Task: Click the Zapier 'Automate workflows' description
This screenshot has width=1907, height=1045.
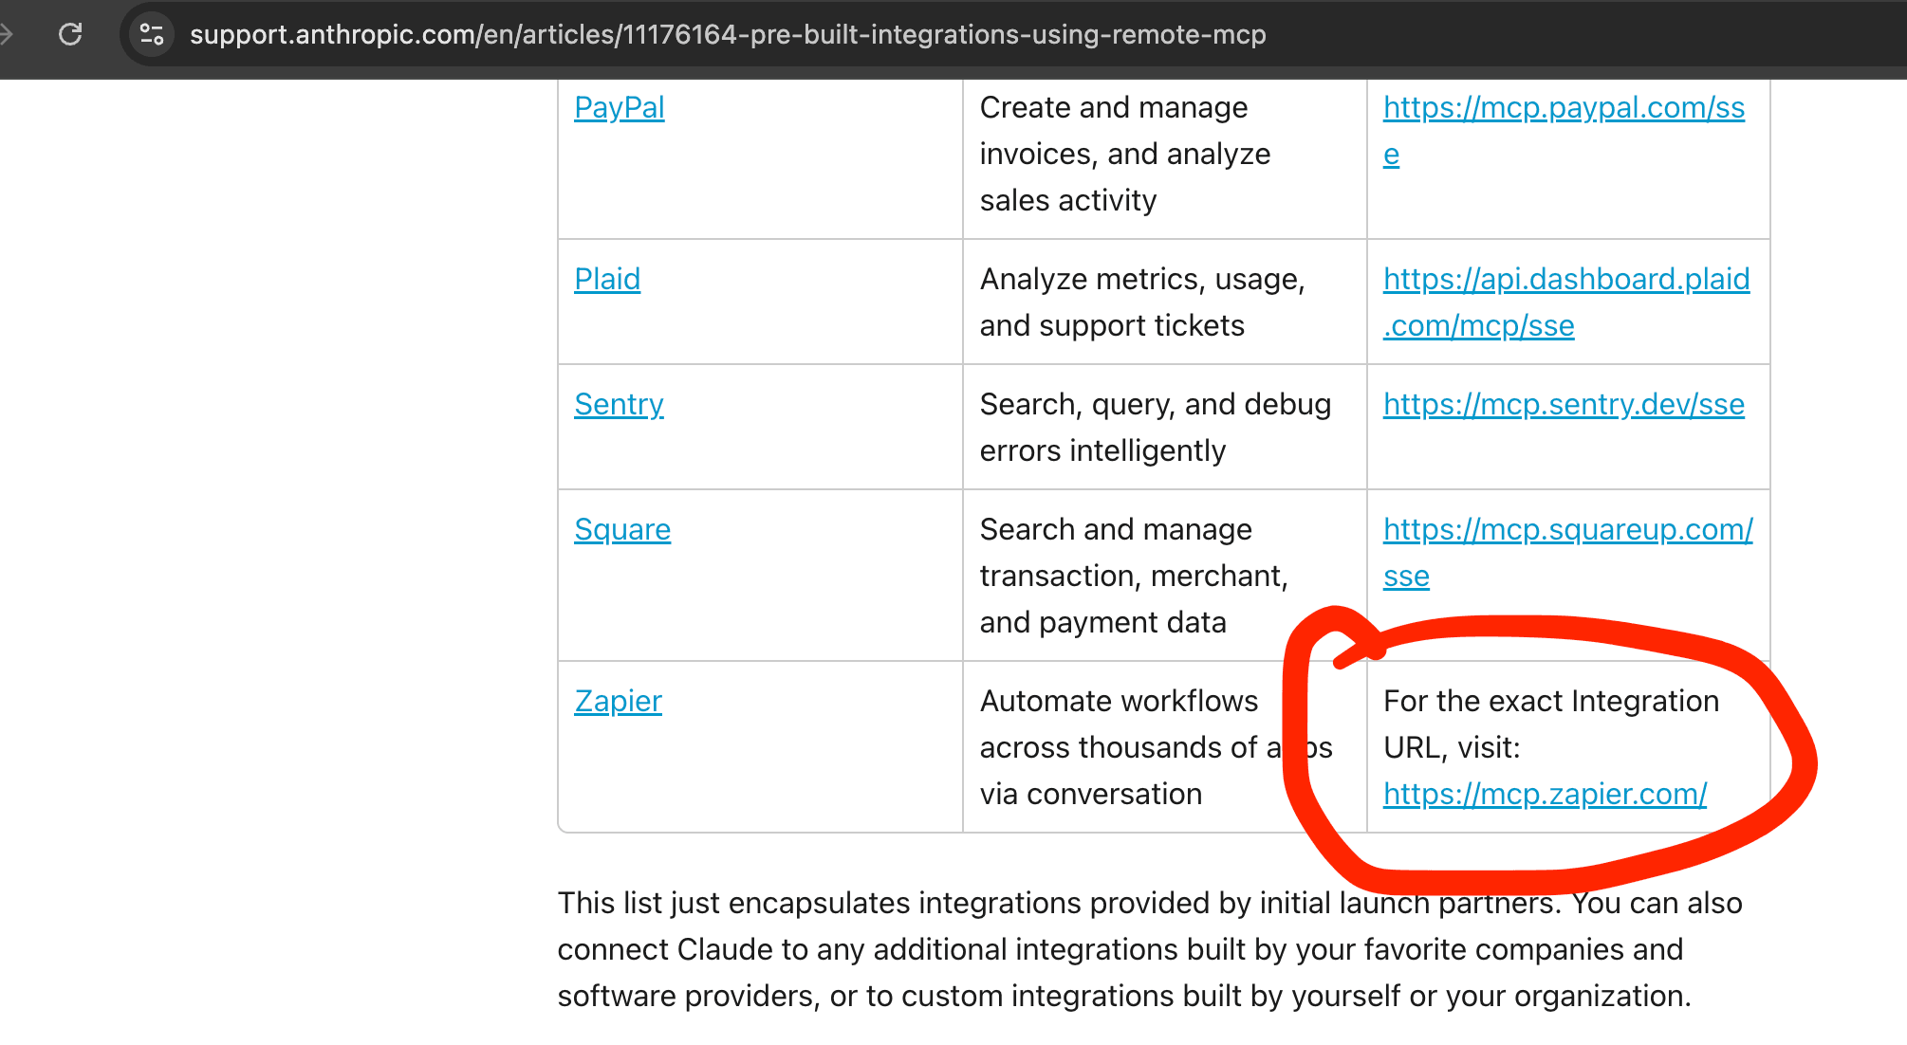Action: 1156,747
